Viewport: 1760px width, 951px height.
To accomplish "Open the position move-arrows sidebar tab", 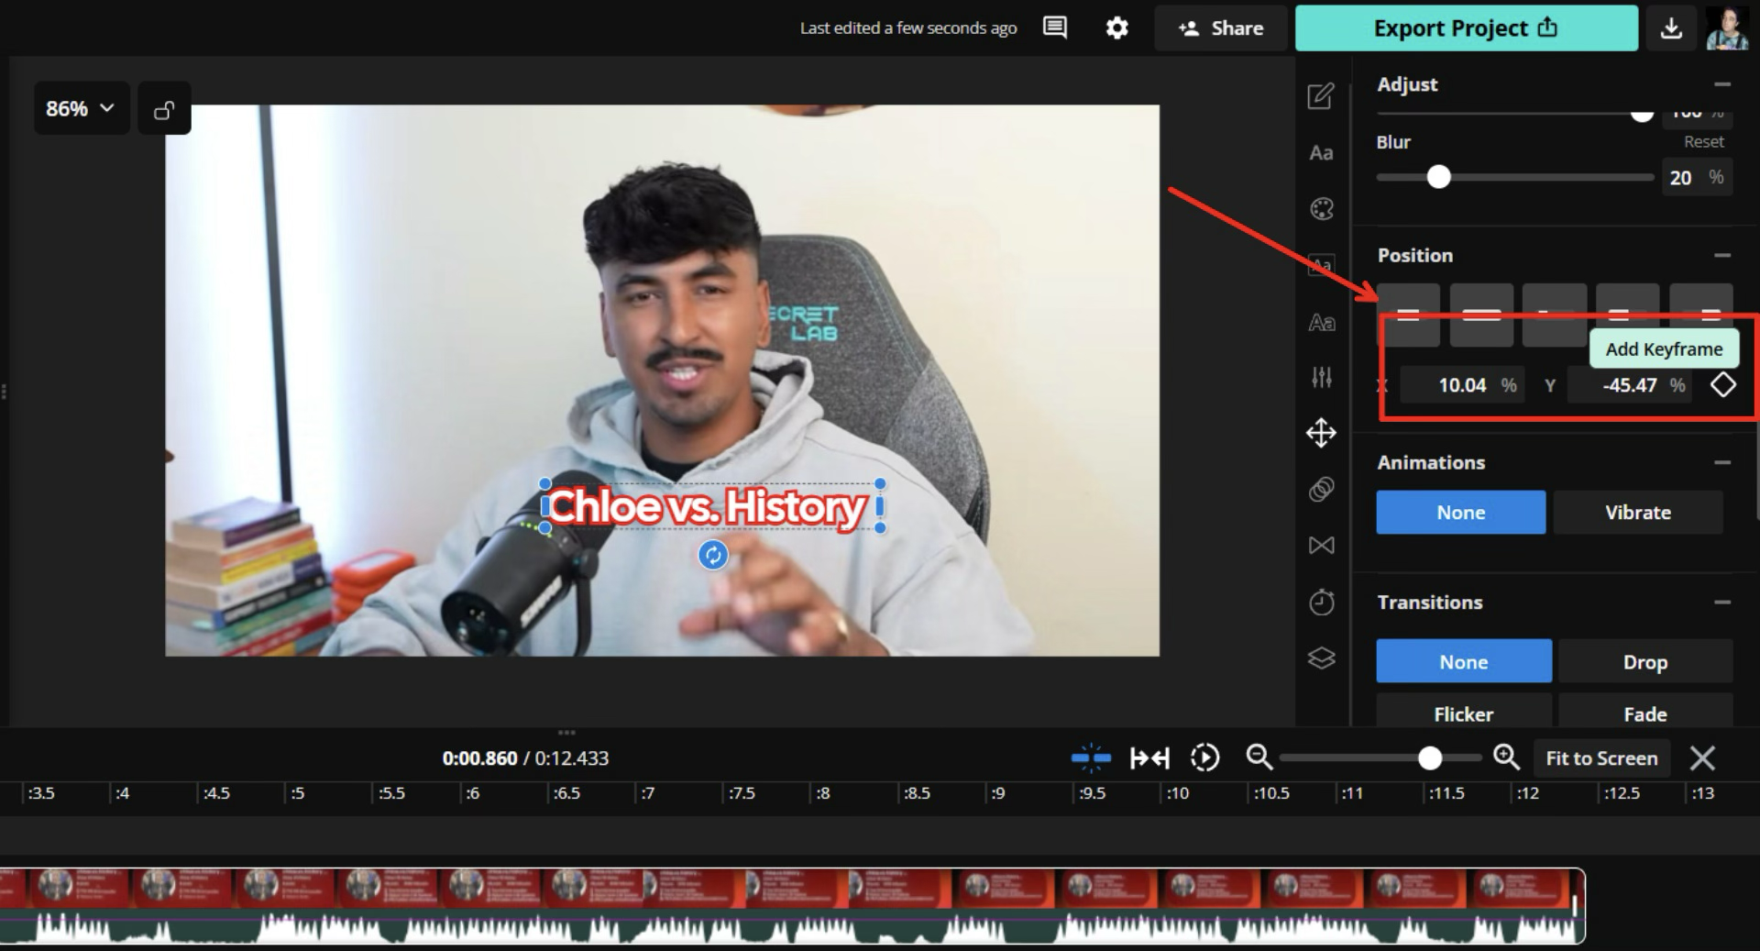I will [x=1321, y=433].
